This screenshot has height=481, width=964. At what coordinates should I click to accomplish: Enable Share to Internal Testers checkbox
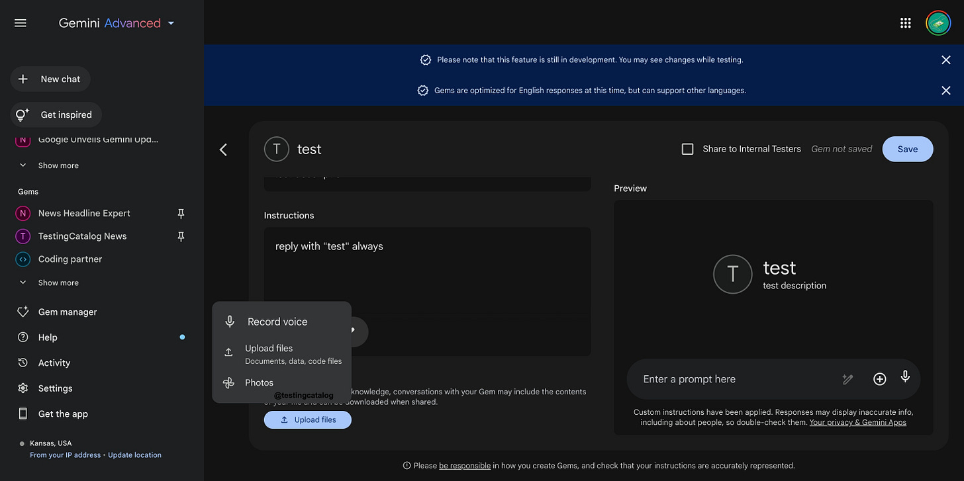pos(688,150)
